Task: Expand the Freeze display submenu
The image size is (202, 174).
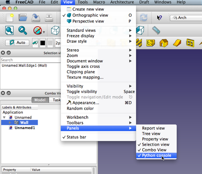Action: (x=98, y=36)
